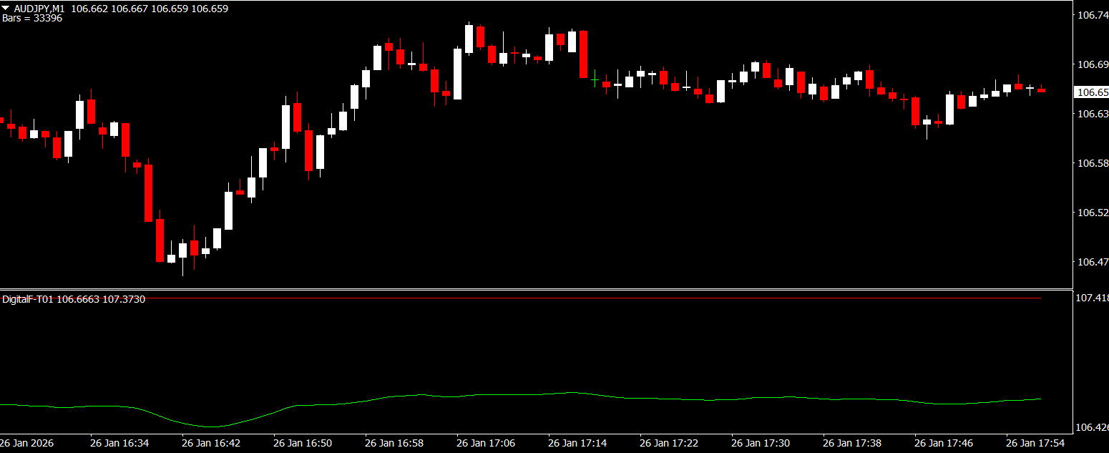The width and height of the screenshot is (1109, 453).
Task: Click the Bars = 33396 label
Action: [32, 18]
